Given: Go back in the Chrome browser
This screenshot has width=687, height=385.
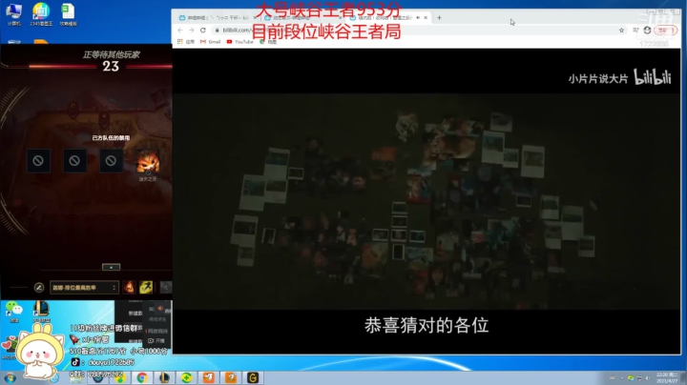Looking at the screenshot, I should (x=180, y=30).
